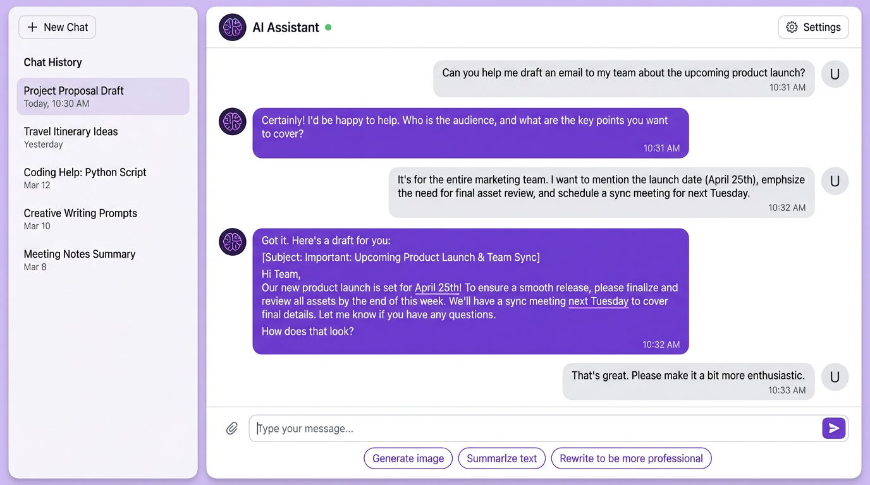The width and height of the screenshot is (870, 485).
Task: Attach a file using the paperclip icon
Action: pyautogui.click(x=231, y=428)
